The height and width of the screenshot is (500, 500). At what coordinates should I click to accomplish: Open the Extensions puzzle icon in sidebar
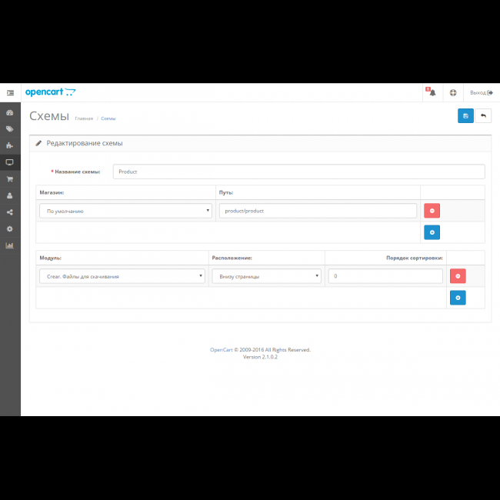click(10, 145)
